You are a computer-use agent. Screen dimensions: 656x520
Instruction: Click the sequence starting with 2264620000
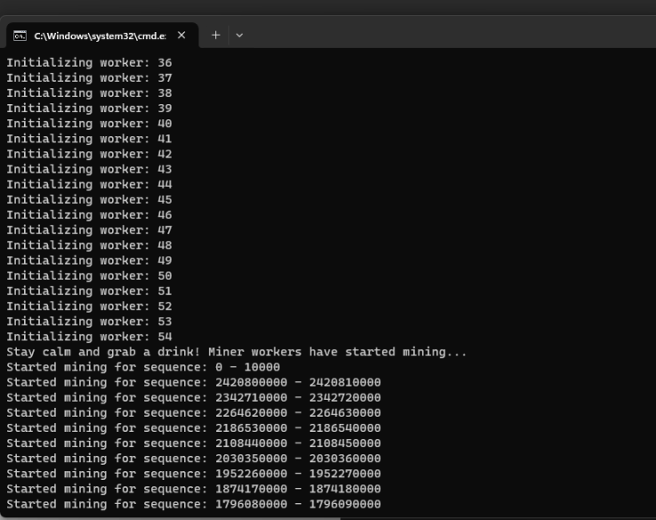pyautogui.click(x=193, y=412)
